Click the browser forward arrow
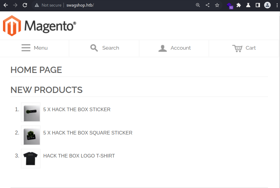Image resolution: width=280 pixels, height=188 pixels. (15, 5)
